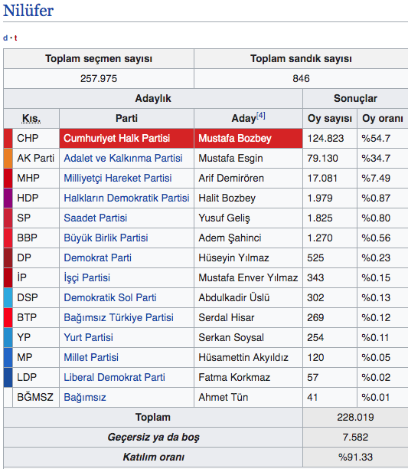Click the CHP red color swatch

pyautogui.click(x=8, y=138)
